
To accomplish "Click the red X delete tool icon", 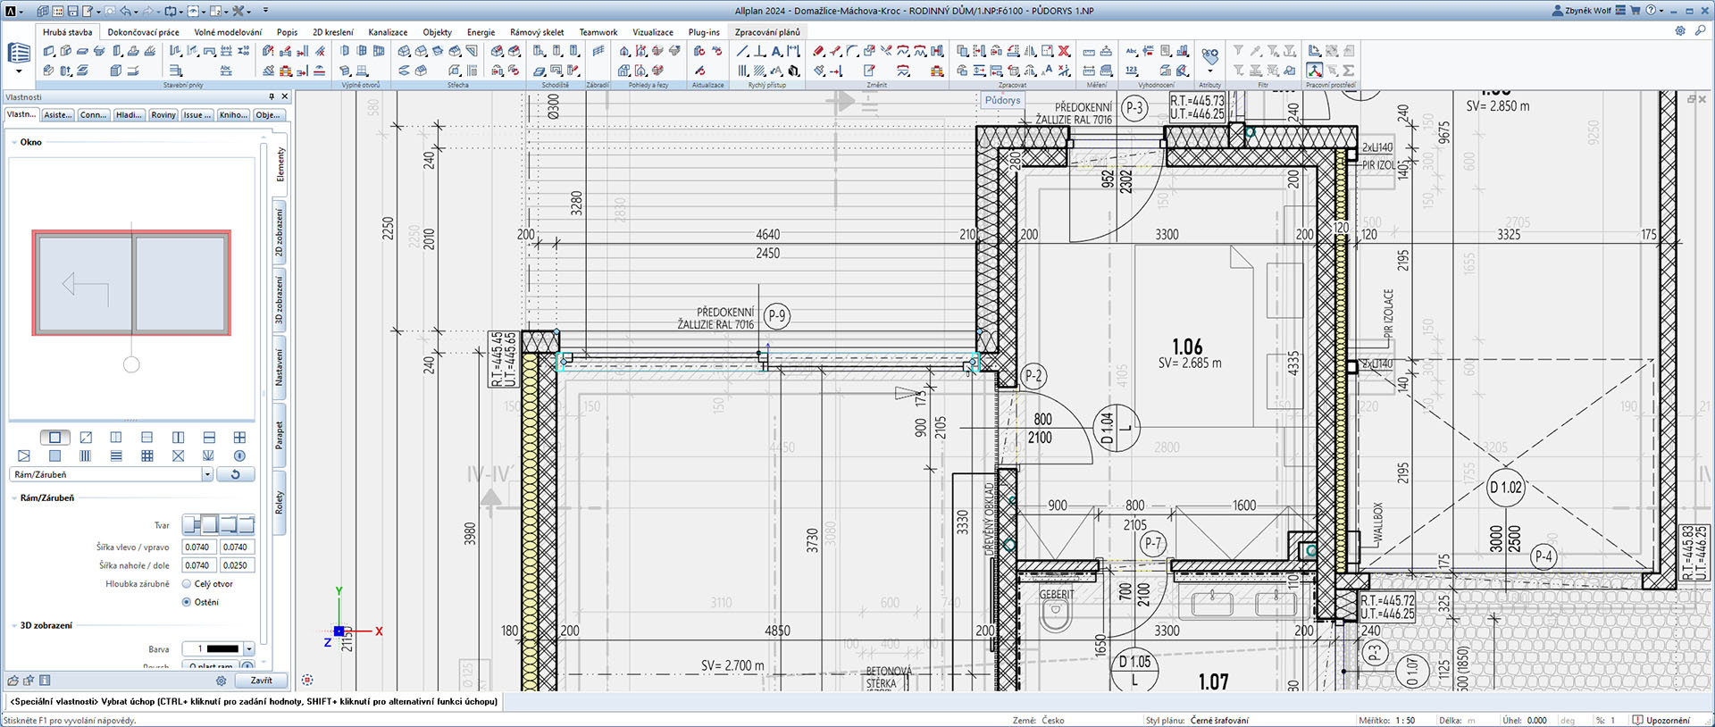I will coord(1064,52).
